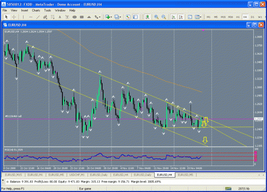The width and height of the screenshot is (267, 192).
Task: Click the Templates icon
Action: [x=197, y=17]
